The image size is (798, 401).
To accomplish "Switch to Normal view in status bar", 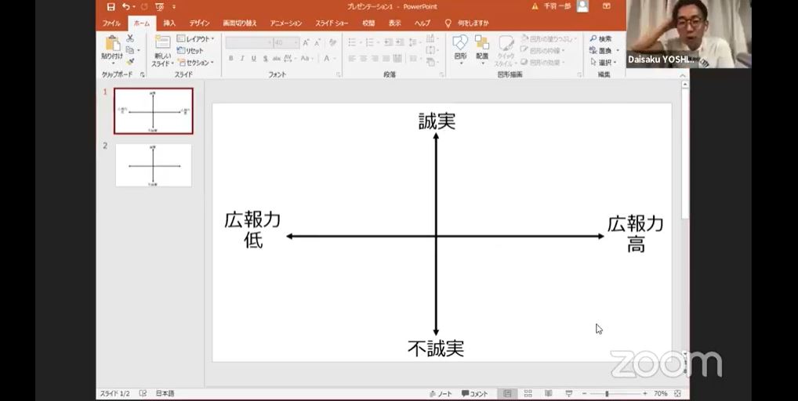I will 507,394.
